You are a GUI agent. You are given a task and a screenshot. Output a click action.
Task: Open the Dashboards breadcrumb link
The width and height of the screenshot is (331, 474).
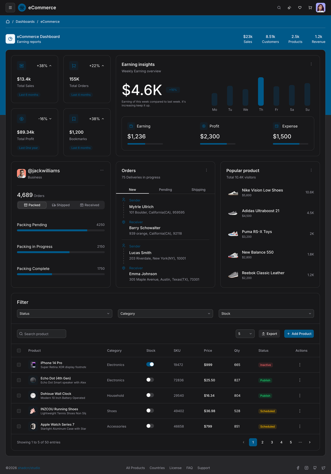click(x=25, y=21)
